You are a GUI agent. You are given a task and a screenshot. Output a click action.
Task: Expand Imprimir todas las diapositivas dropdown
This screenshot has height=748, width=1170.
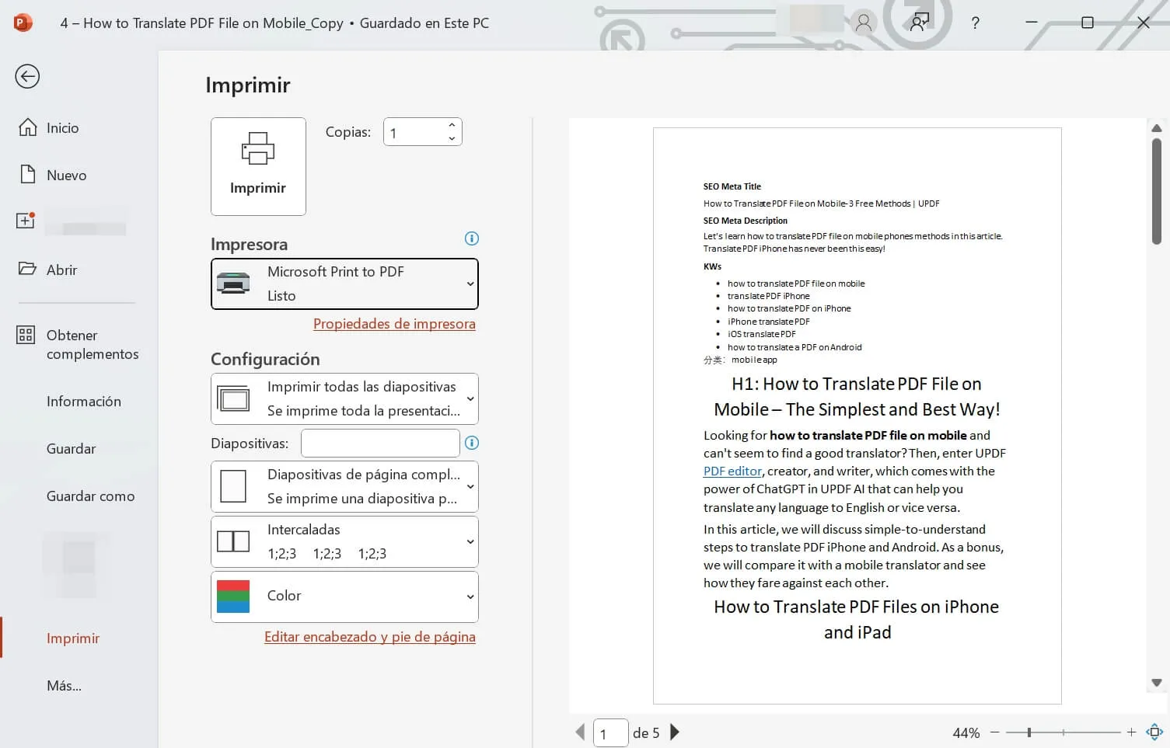(x=344, y=398)
